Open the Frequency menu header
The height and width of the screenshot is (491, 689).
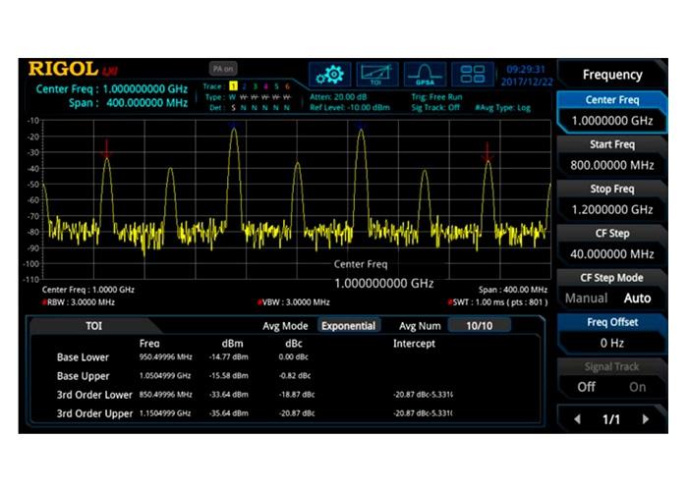[611, 75]
